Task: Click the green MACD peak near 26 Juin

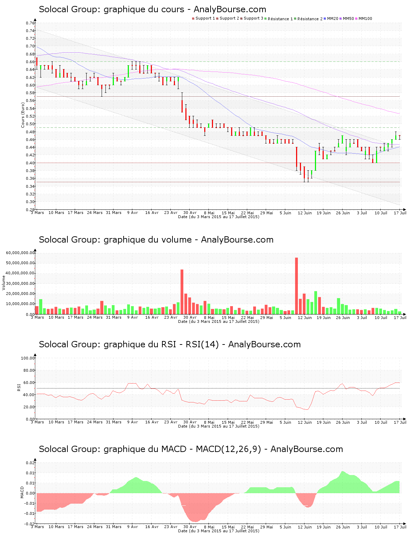Action: coord(343,482)
